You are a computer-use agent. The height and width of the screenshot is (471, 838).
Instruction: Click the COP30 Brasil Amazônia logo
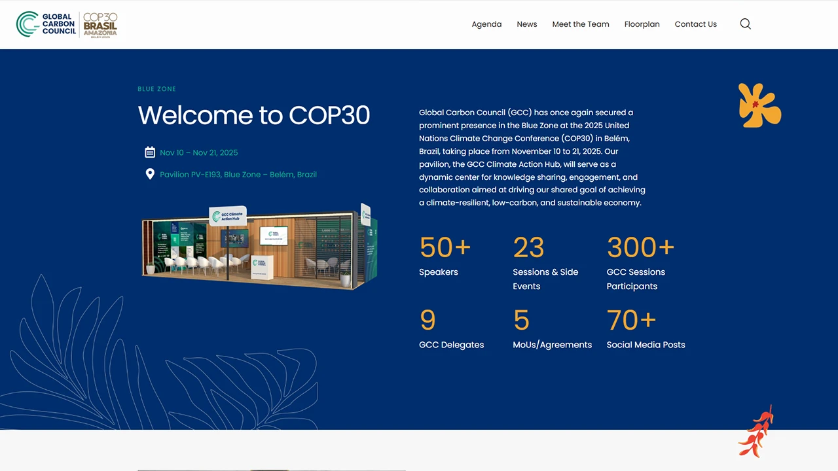pos(100,25)
